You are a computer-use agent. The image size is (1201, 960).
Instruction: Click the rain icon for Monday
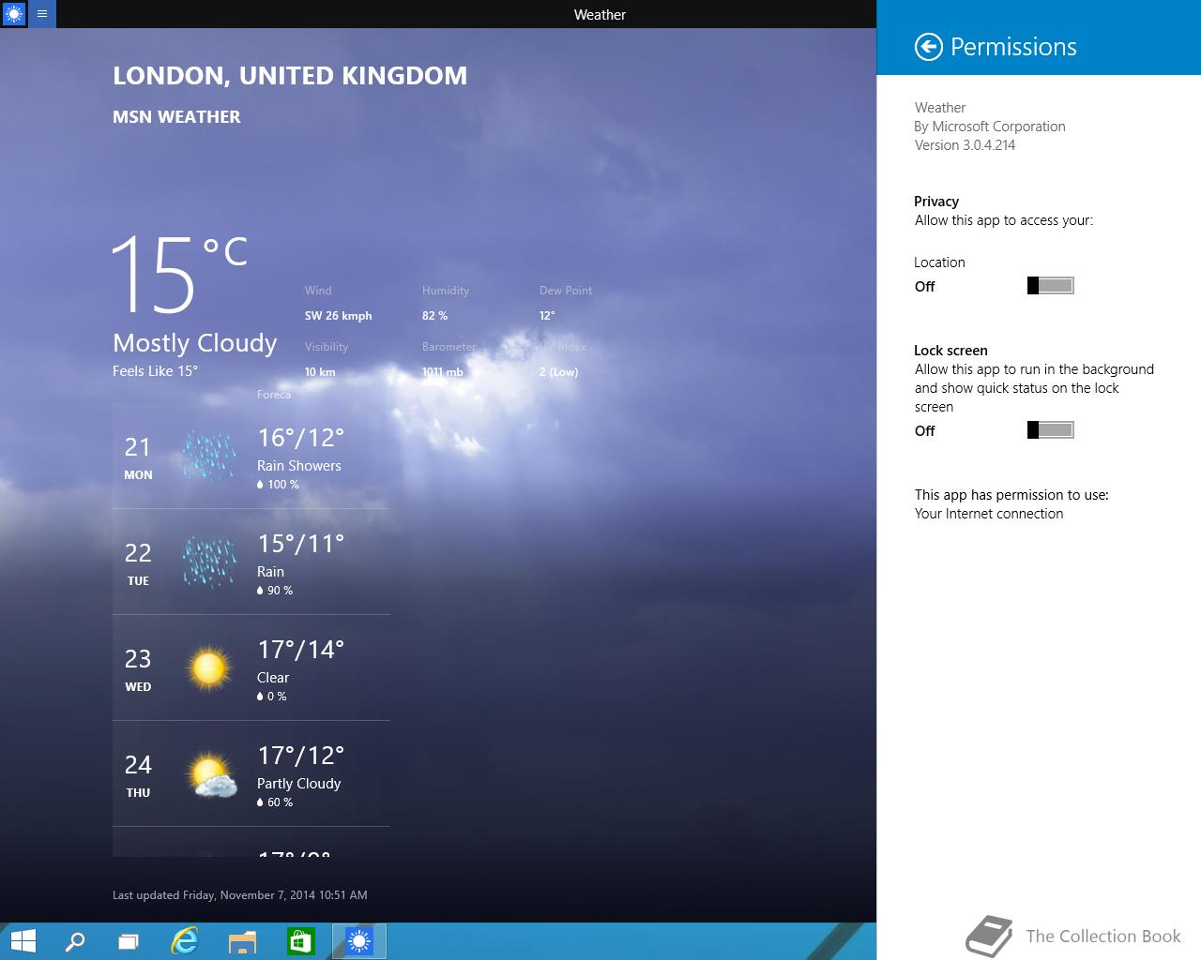tap(208, 457)
